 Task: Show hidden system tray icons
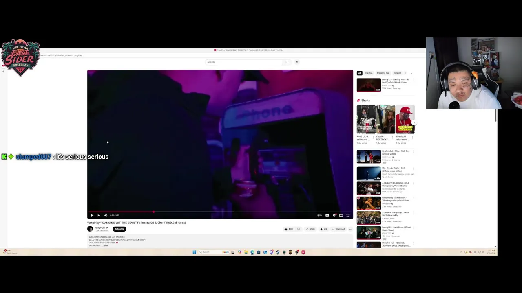[x=461, y=252]
